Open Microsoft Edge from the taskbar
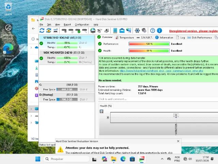This screenshot has width=218, height=164. pos(123,159)
